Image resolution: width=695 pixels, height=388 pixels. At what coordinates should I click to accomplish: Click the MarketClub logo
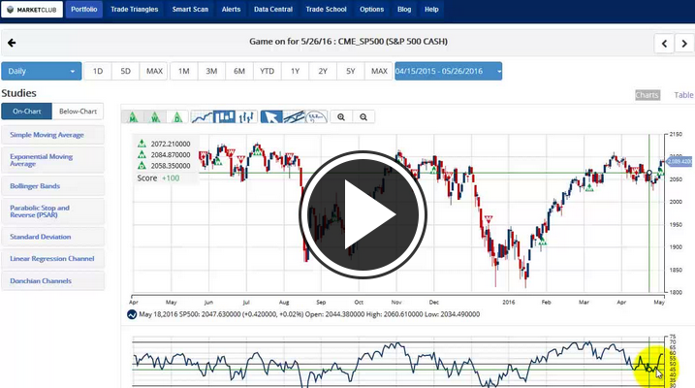pyautogui.click(x=32, y=10)
